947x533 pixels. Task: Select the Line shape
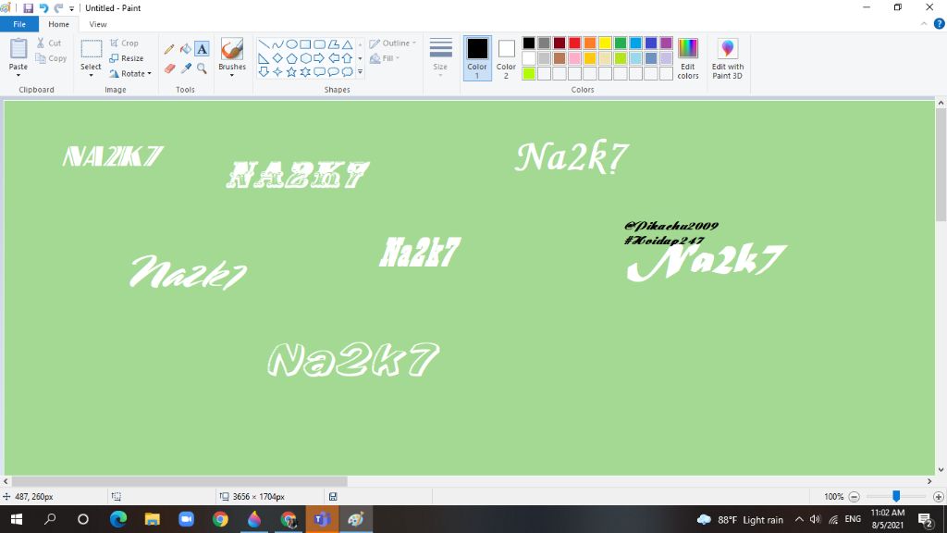point(264,44)
